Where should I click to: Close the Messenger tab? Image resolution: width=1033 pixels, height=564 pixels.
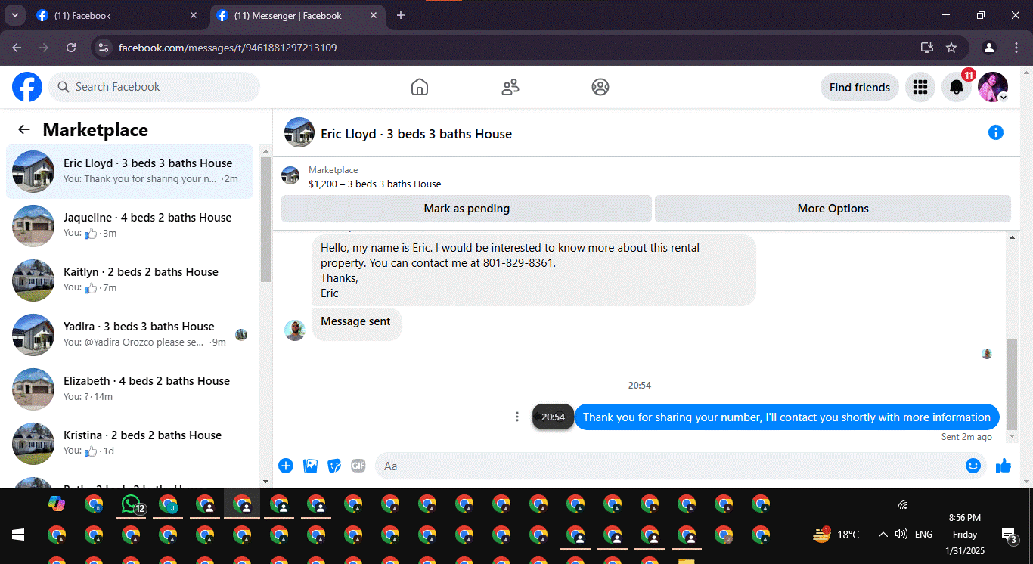pyautogui.click(x=373, y=15)
